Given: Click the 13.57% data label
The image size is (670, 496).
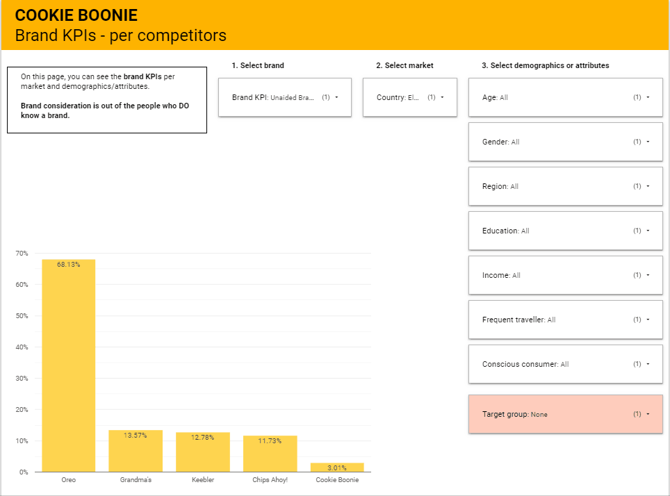Looking at the screenshot, I should pos(136,436).
